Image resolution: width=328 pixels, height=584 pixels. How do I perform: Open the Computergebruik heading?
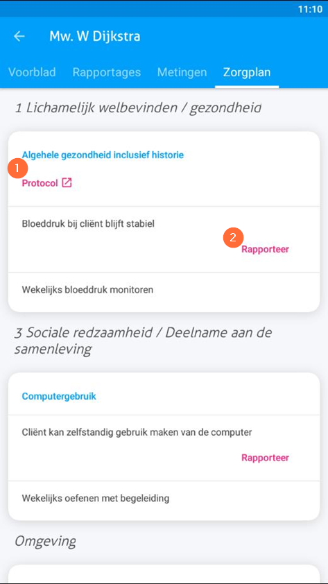coord(59,396)
